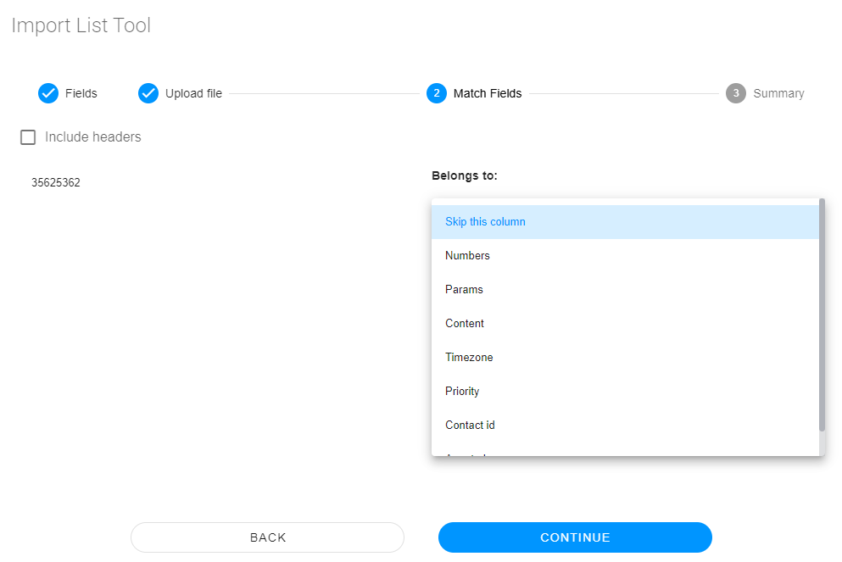Click the Match Fields step number icon
Image resolution: width=842 pixels, height=562 pixels.
(x=437, y=93)
